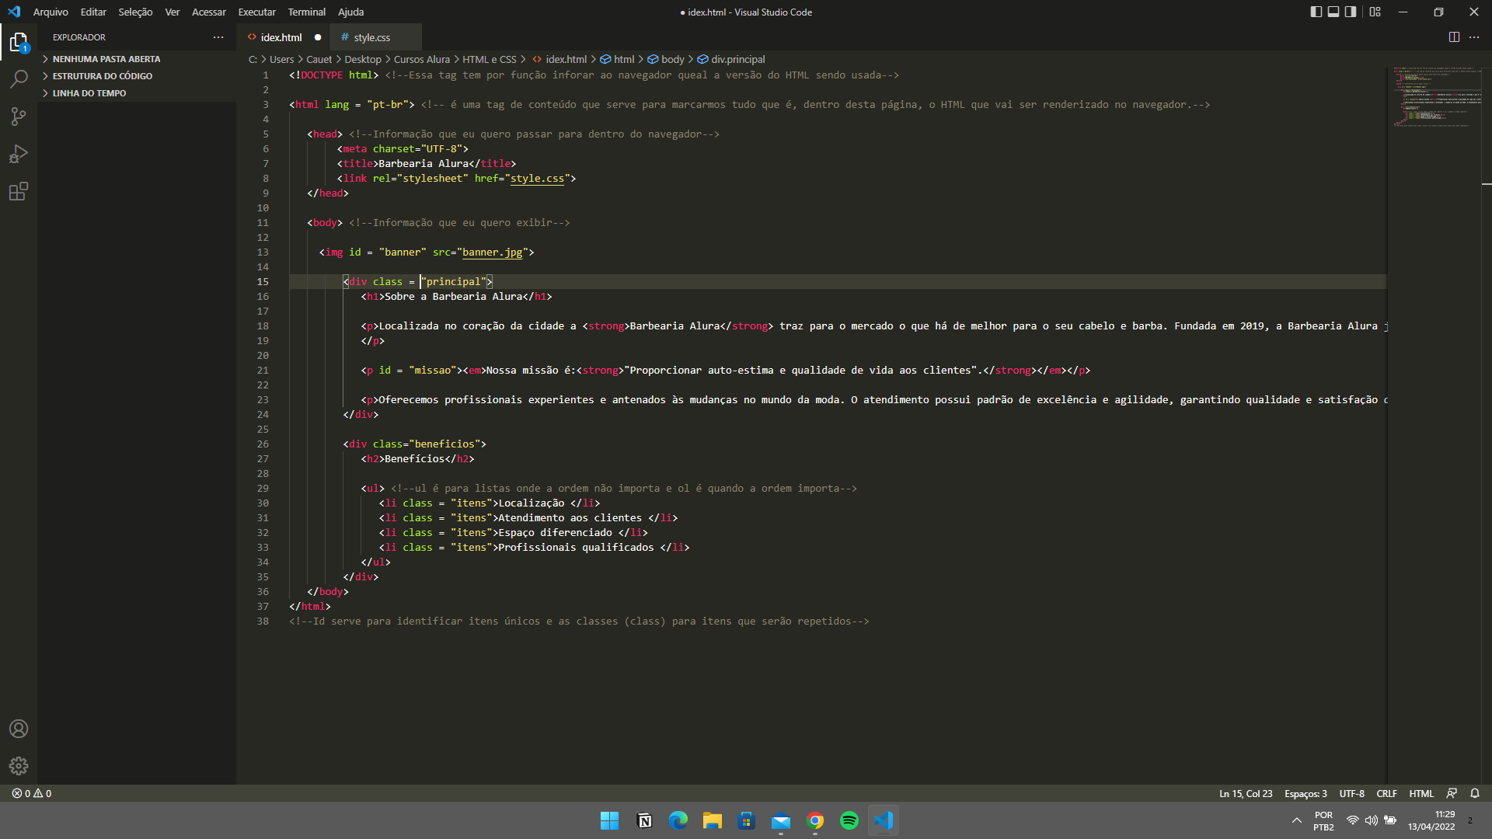Image resolution: width=1492 pixels, height=839 pixels.
Task: Click 'Benefícios' heading text on line 27
Action: click(x=415, y=458)
